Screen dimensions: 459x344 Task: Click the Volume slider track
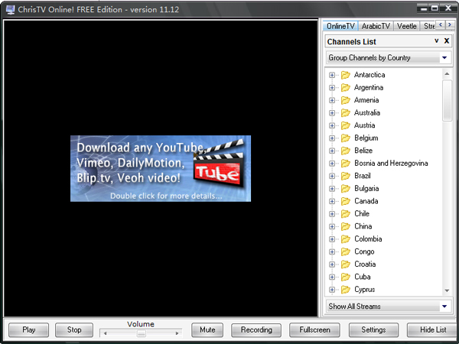pos(141,333)
